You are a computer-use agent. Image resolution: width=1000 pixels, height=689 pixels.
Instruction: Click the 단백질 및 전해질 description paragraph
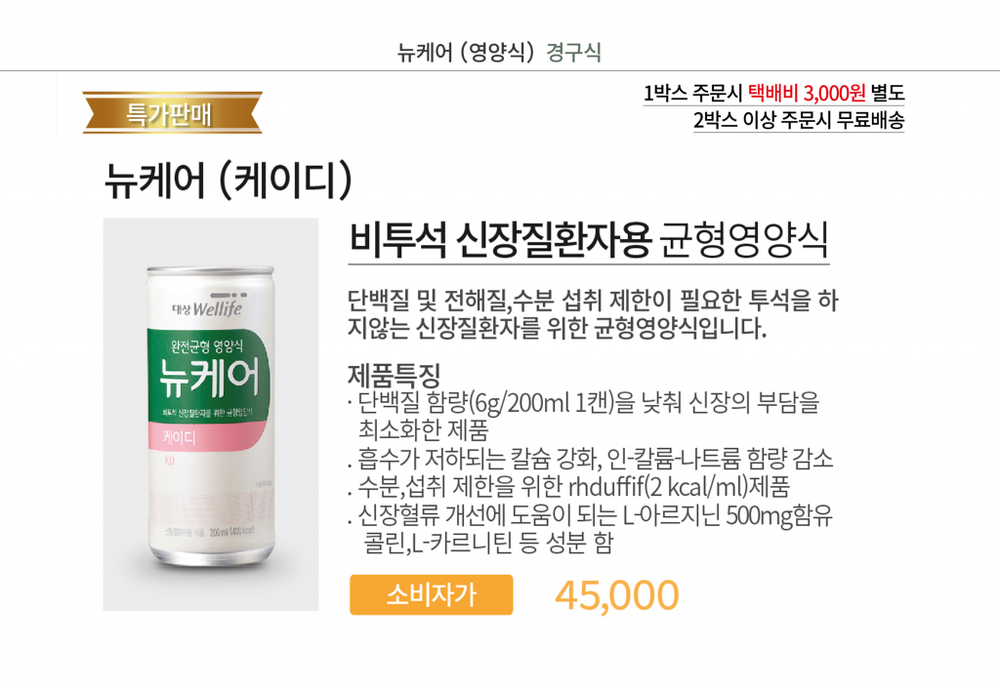[x=593, y=313]
